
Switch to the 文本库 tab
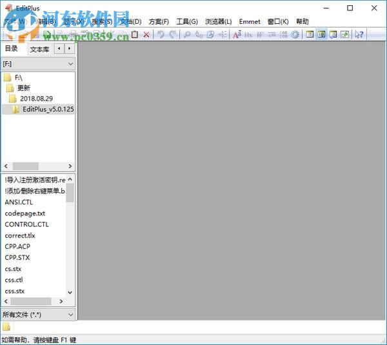coord(39,50)
